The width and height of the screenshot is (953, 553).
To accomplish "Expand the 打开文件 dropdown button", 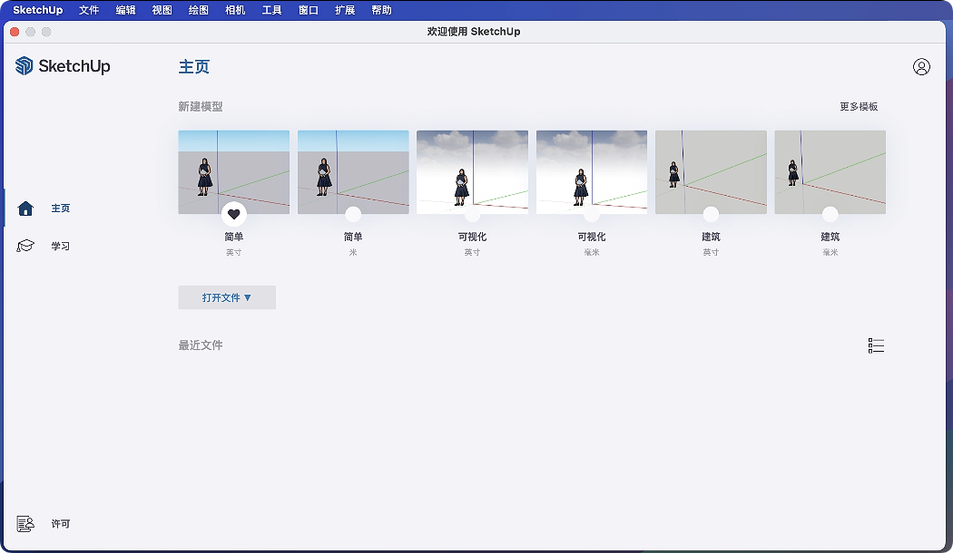I will (227, 297).
